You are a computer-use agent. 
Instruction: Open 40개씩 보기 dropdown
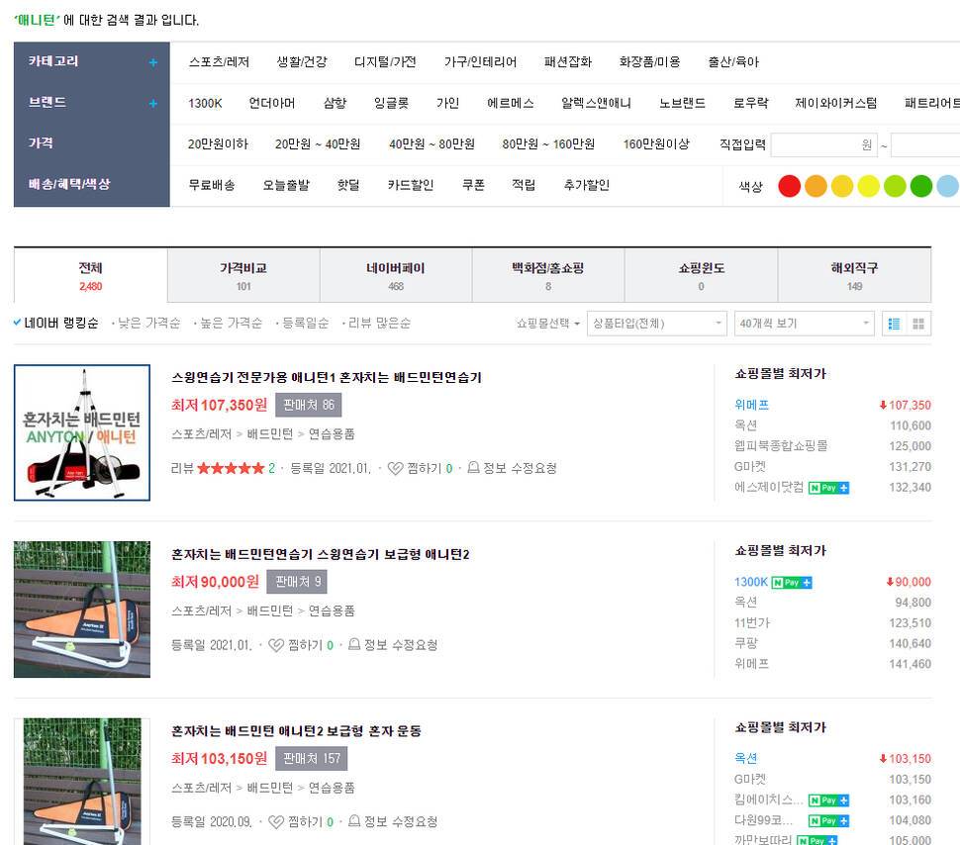[x=804, y=324]
